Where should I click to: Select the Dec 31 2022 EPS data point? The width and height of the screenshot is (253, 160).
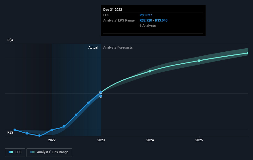pyautogui.click(x=101, y=92)
